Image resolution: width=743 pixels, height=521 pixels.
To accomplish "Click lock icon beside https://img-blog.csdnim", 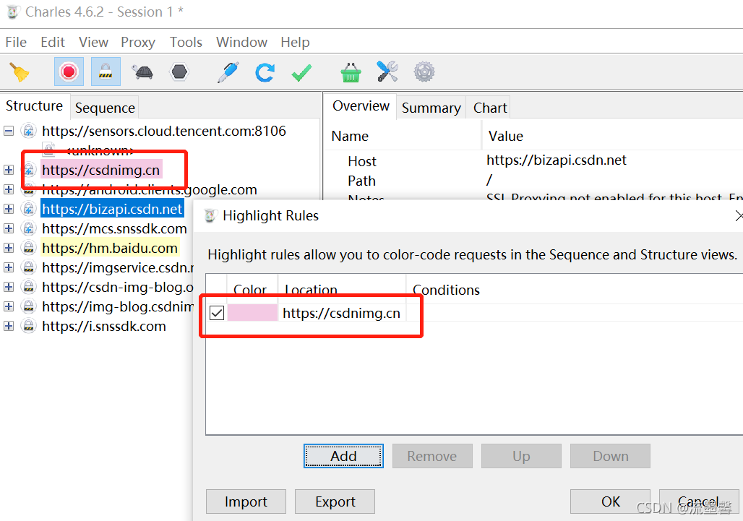I will [x=29, y=306].
